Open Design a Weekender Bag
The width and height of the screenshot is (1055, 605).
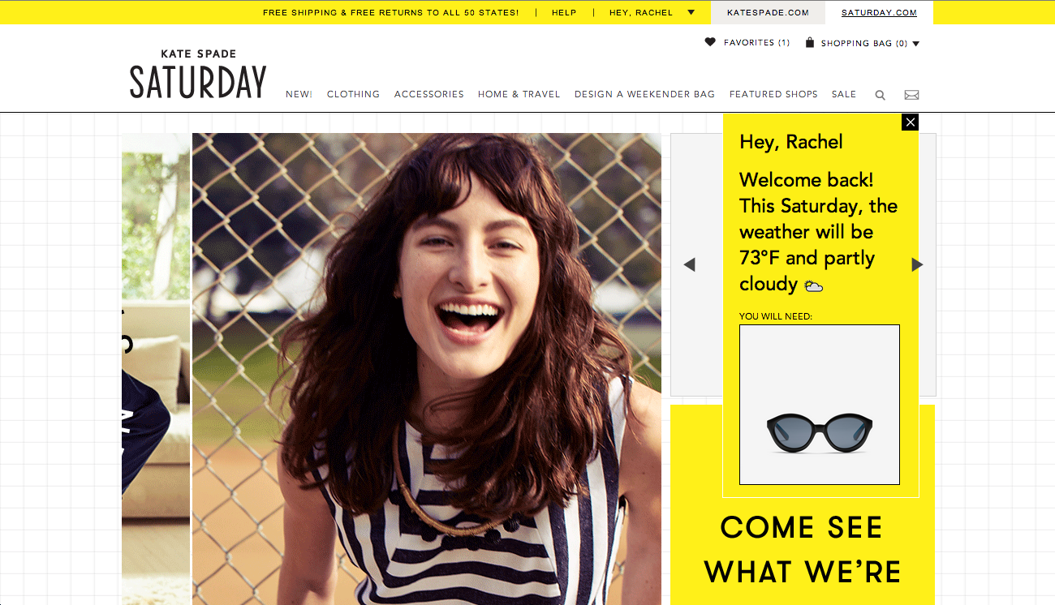pyautogui.click(x=644, y=94)
